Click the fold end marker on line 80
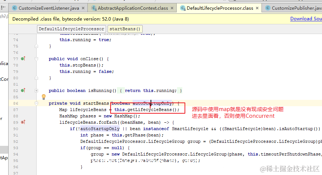The image size is (322, 175). (36, 78)
